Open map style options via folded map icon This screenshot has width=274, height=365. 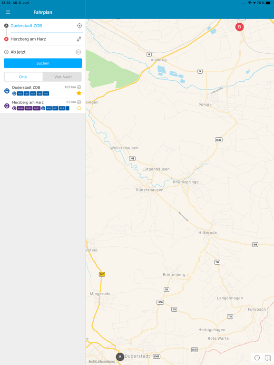click(268, 357)
